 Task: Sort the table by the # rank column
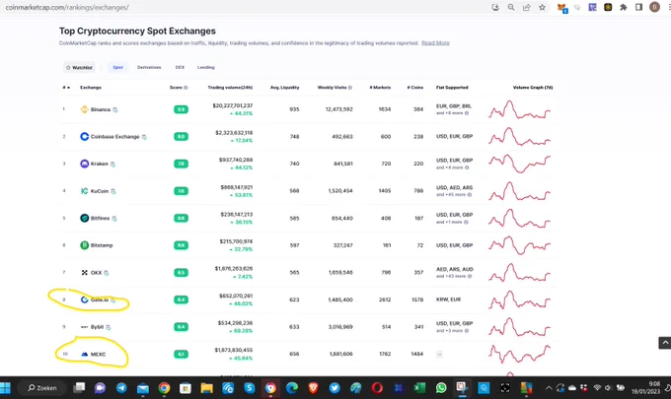point(66,88)
